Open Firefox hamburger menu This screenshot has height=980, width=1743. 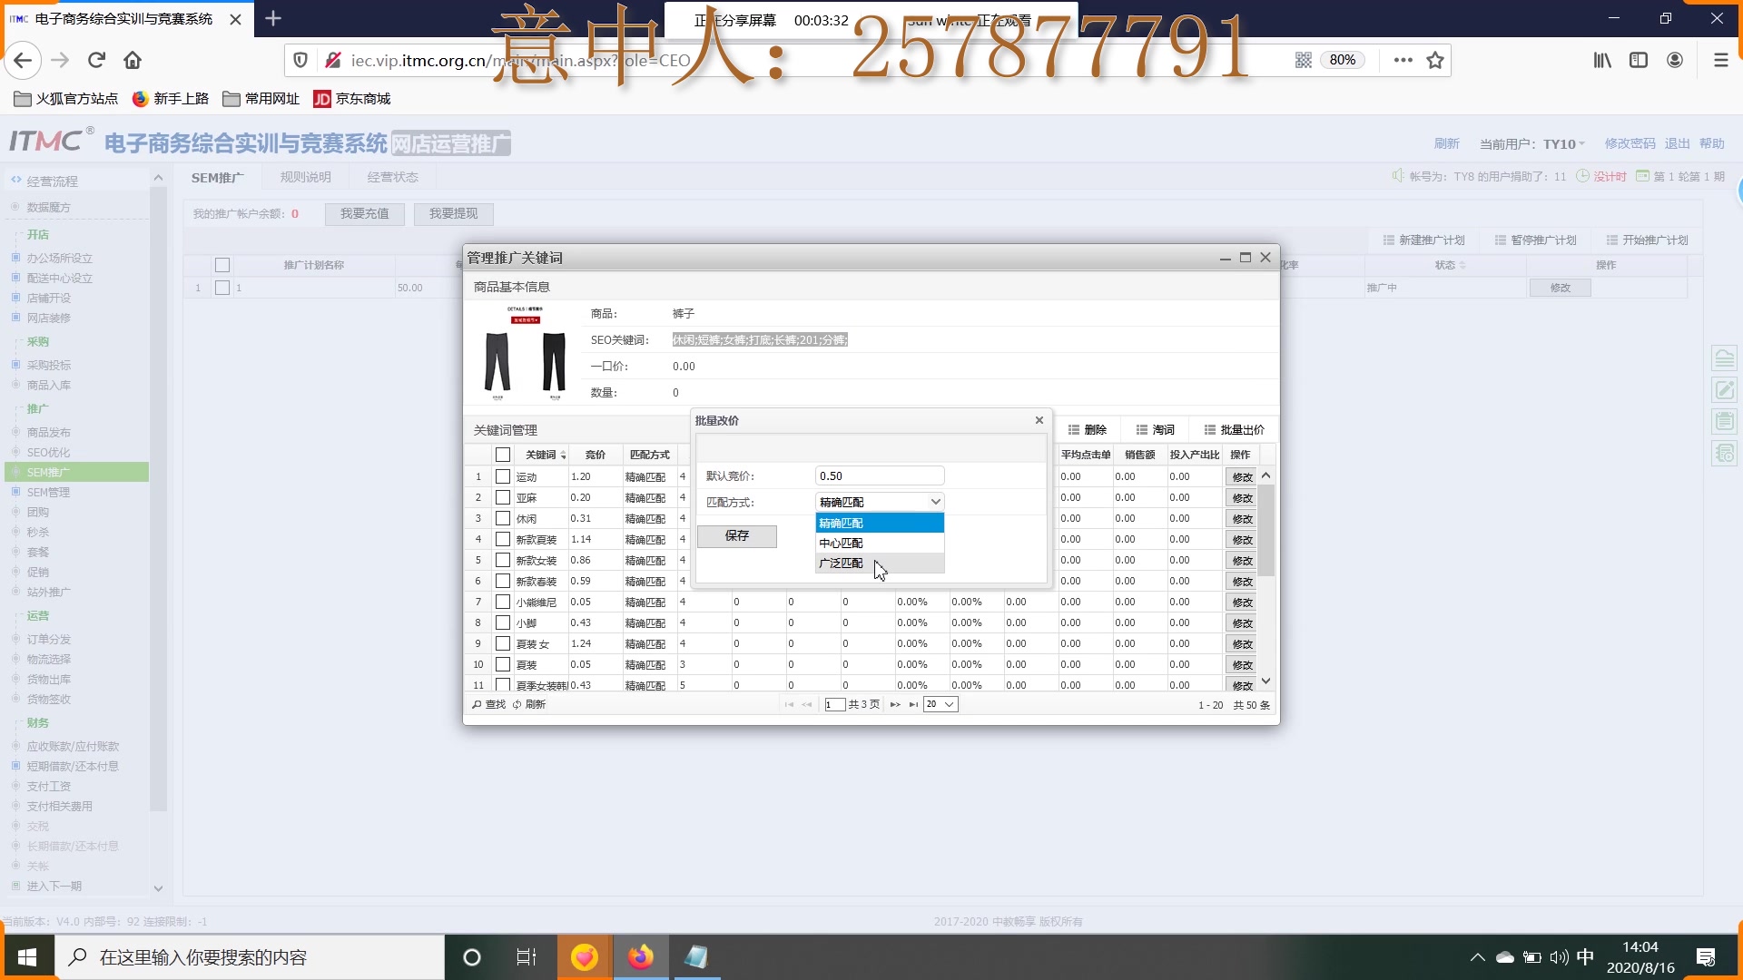tap(1720, 61)
